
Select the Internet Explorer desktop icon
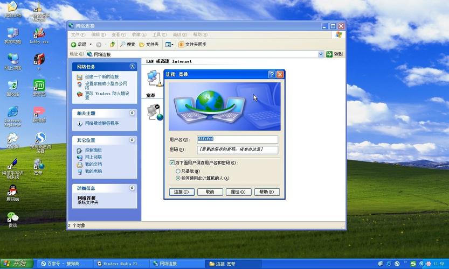tap(12, 116)
